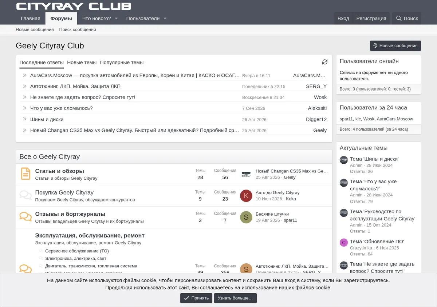Viewport: 437px width, 307px height.
Task: Click the grey bubbles icon beside Покупка Geely Cityray
Action: (25, 195)
